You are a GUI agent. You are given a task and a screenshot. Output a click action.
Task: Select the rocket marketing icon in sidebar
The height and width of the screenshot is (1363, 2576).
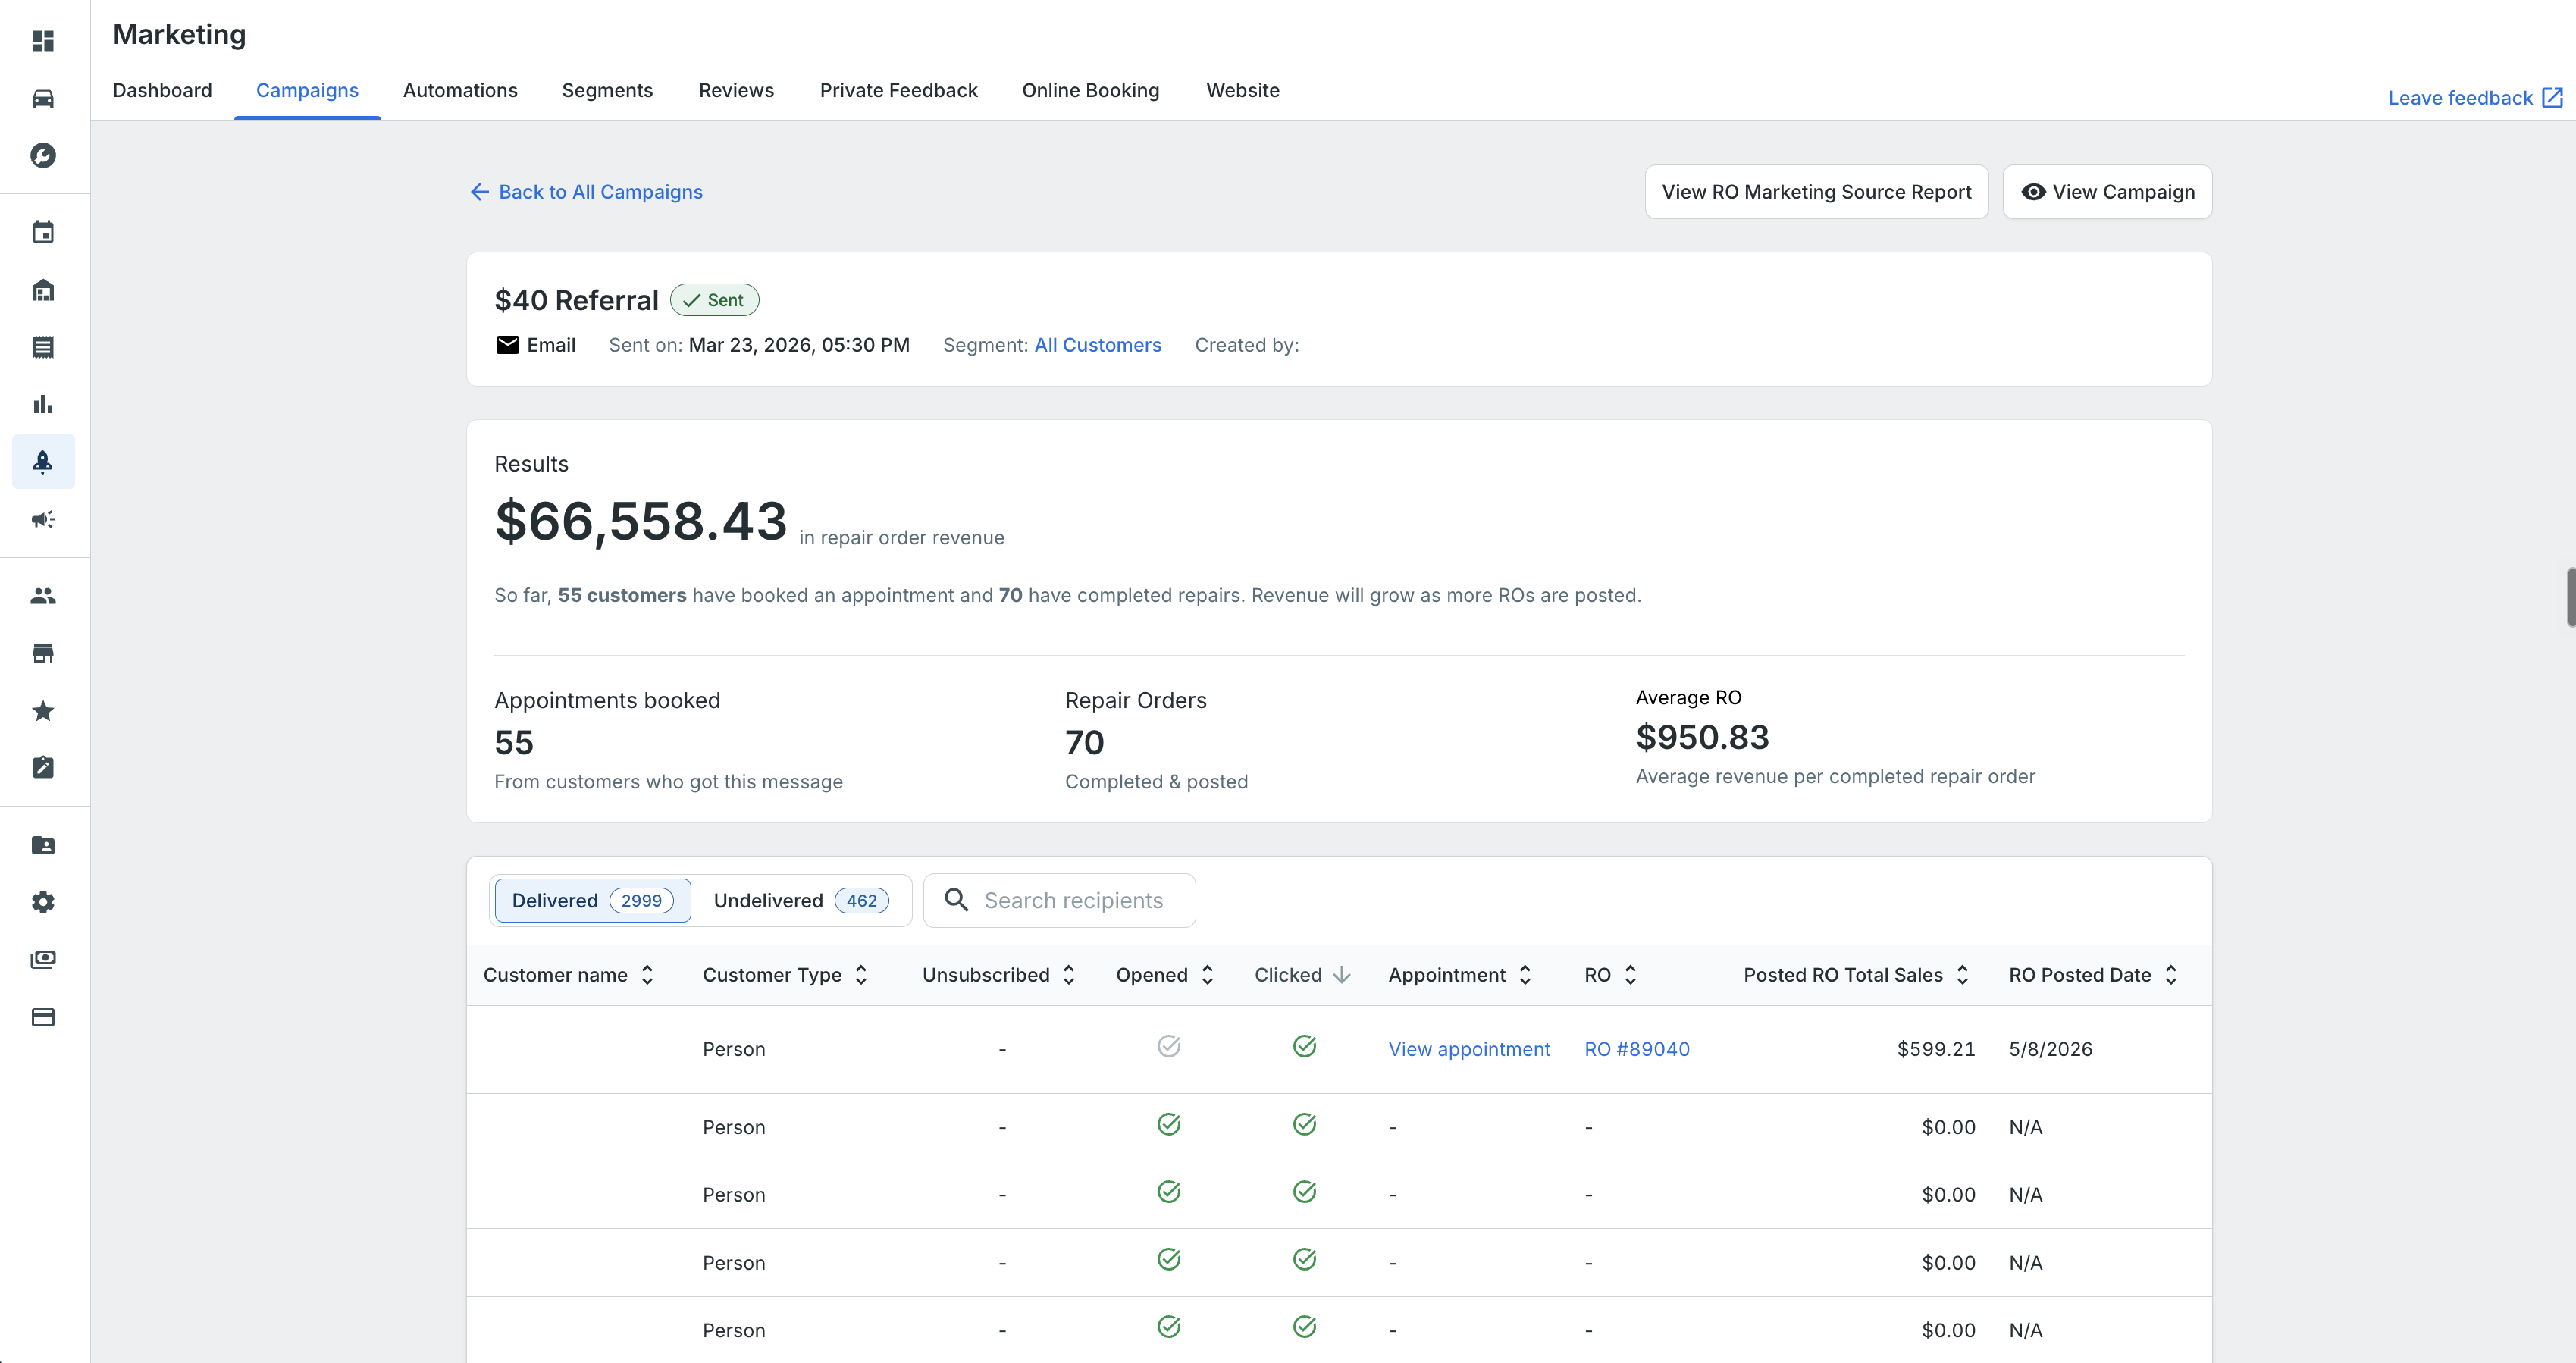[43, 462]
